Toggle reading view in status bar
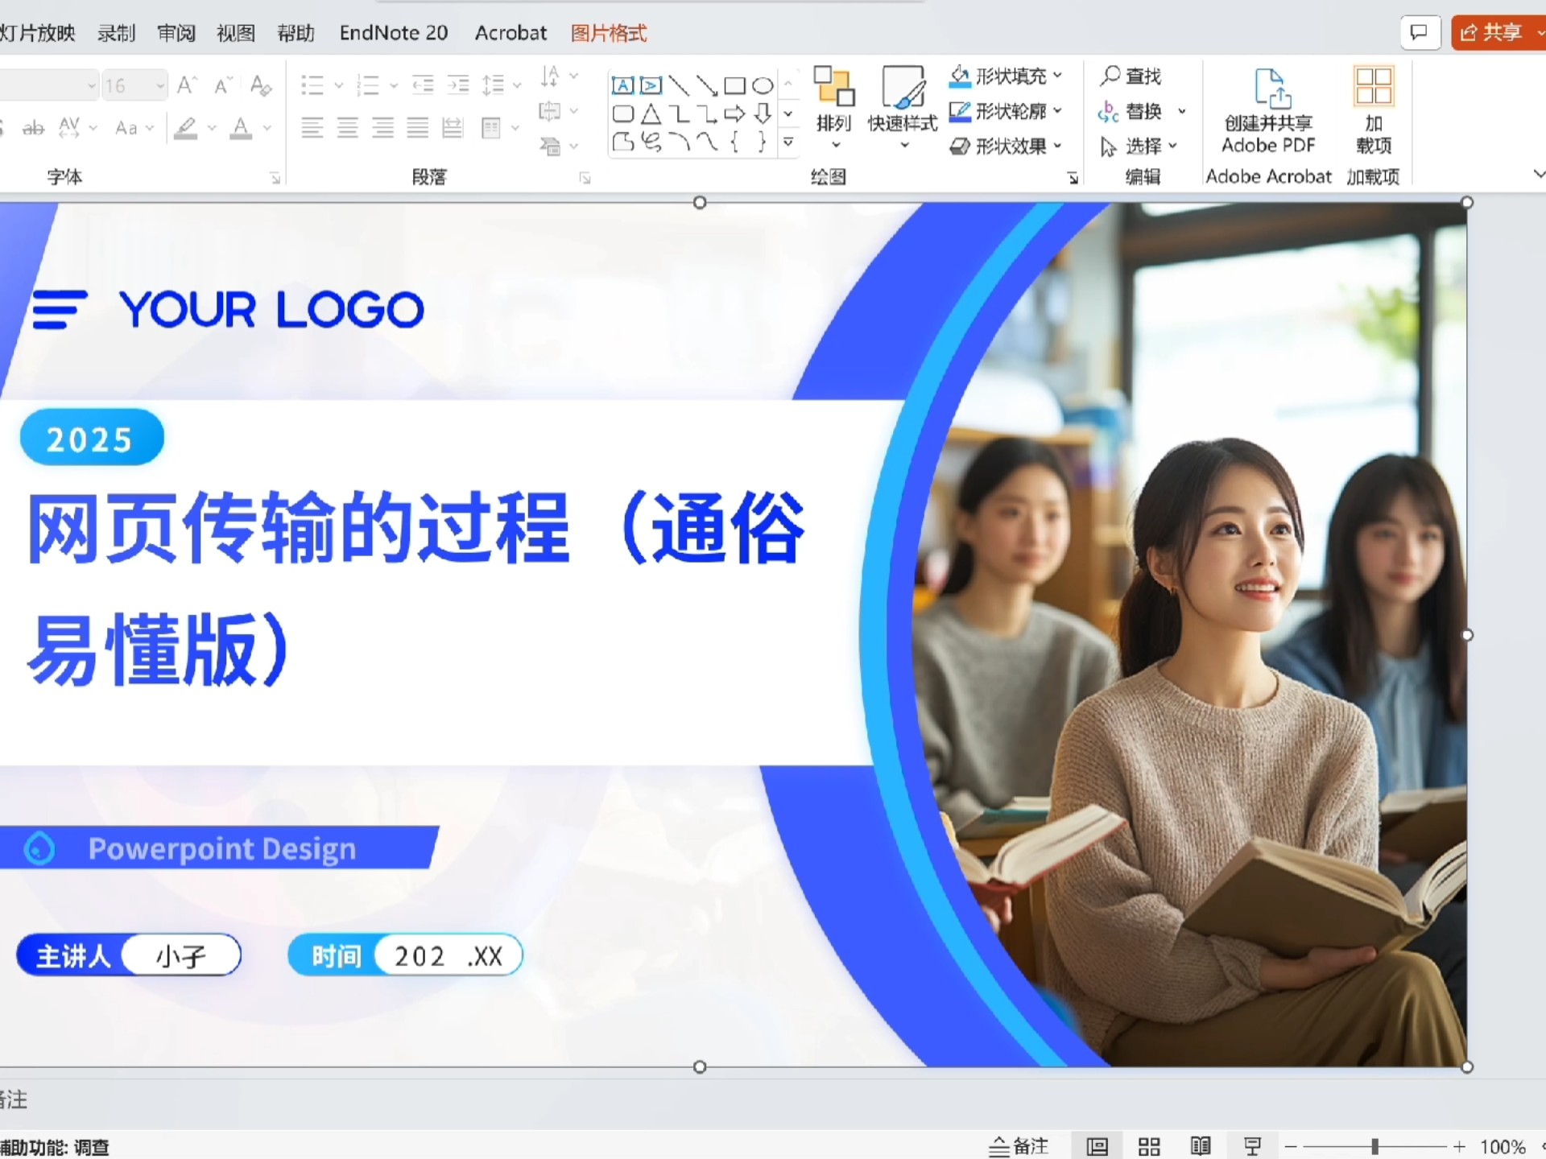 1201,1146
